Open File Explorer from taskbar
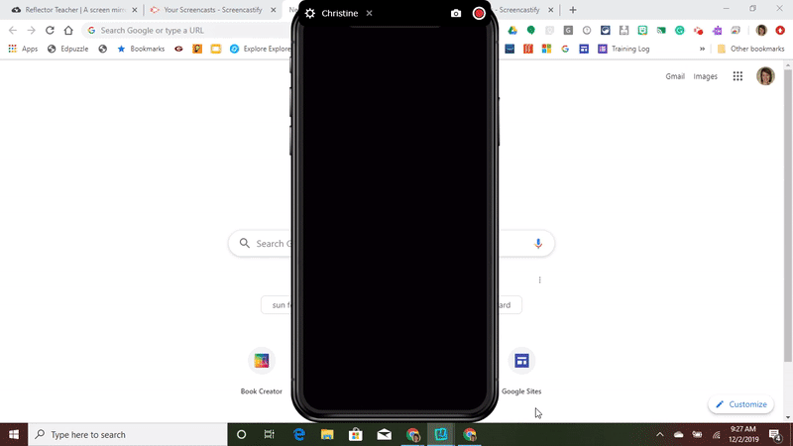Image resolution: width=793 pixels, height=446 pixels. coord(327,434)
